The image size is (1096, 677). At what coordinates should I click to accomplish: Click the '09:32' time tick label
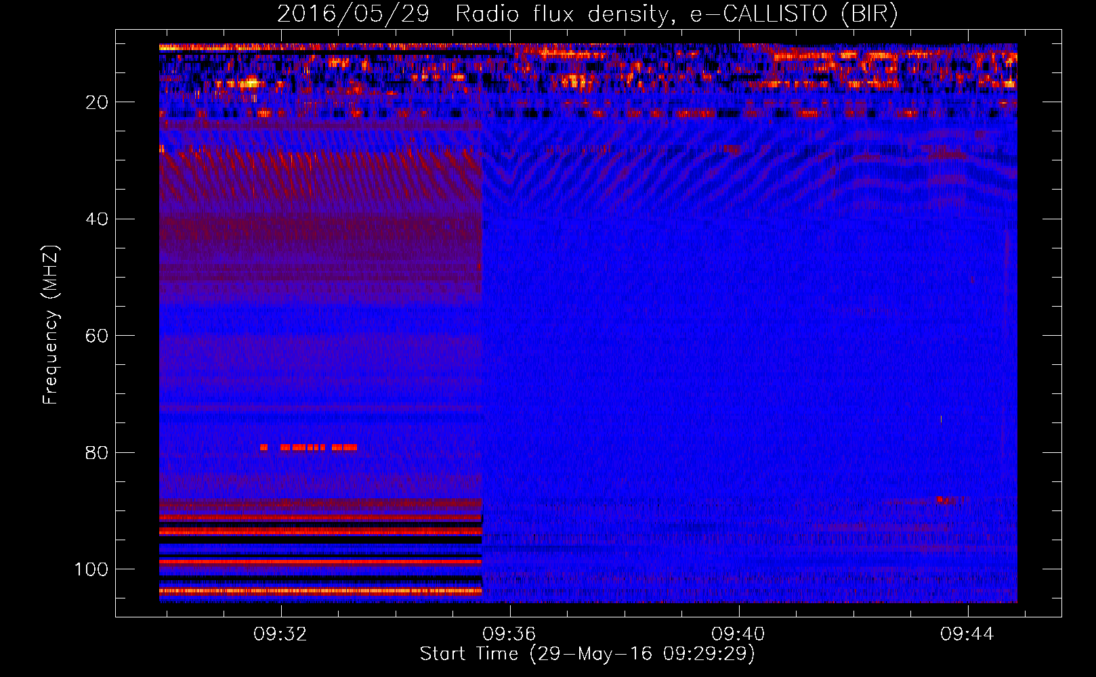[x=280, y=634]
